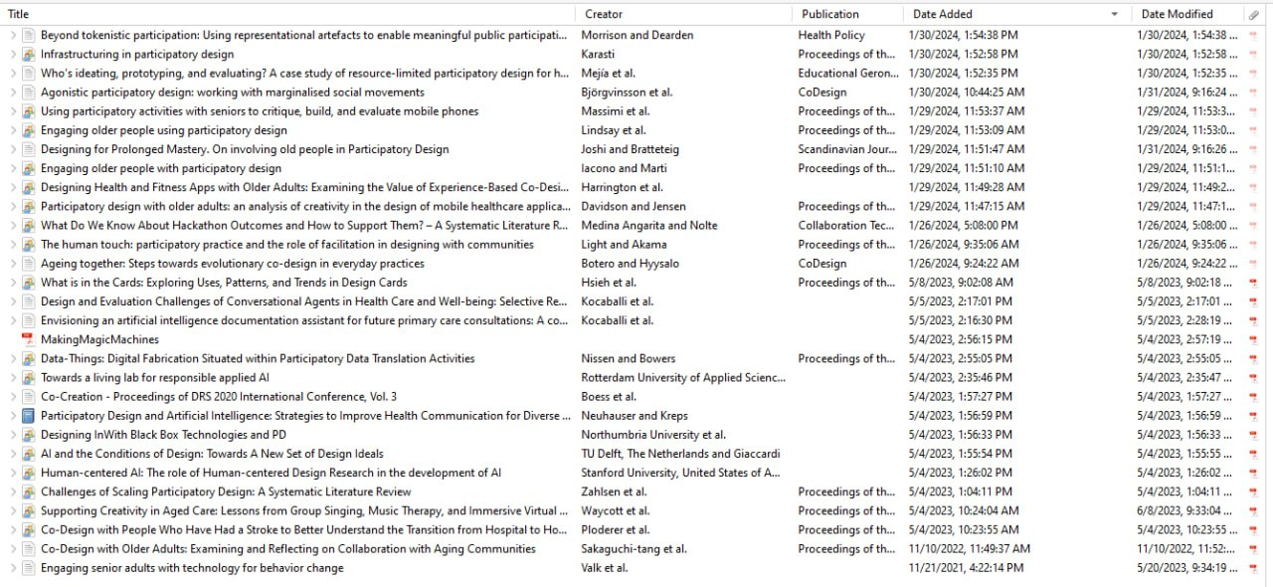Viewport: 1273px width, 587px height.
Task: Click date added '11/21/2021, 4:22:14 PM'
Action: 966,568
